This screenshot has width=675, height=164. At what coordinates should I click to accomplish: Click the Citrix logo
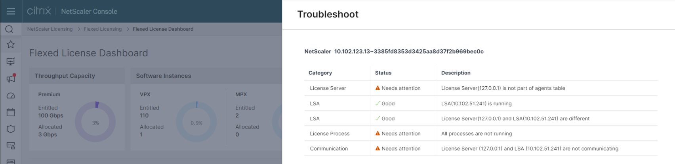[x=39, y=11]
